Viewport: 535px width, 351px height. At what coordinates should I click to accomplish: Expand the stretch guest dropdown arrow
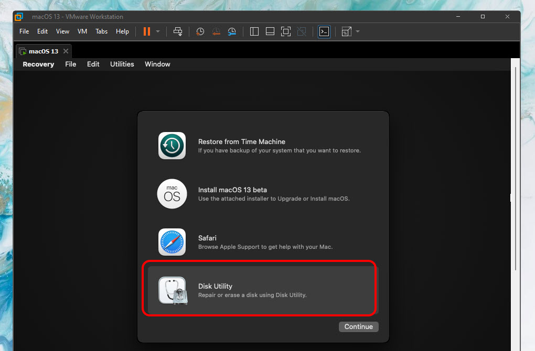(x=358, y=31)
